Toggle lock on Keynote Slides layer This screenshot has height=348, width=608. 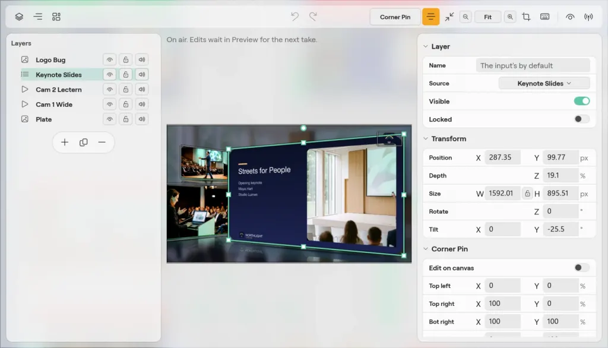click(126, 74)
